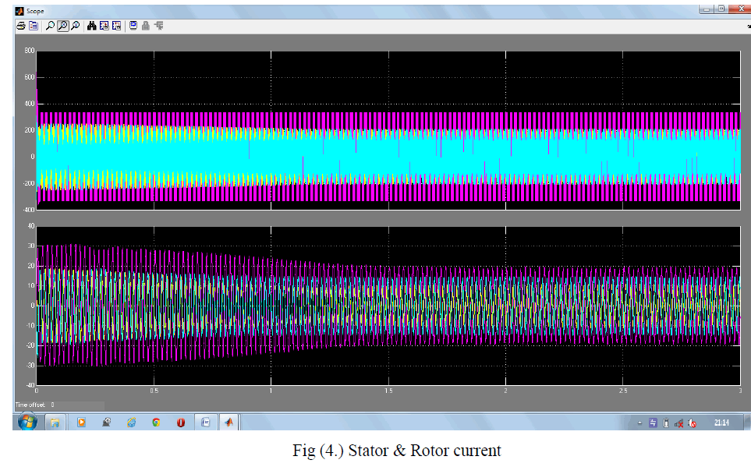Image resolution: width=751 pixels, height=474 pixels.
Task: Open the Windows Start menu
Action: tap(27, 422)
